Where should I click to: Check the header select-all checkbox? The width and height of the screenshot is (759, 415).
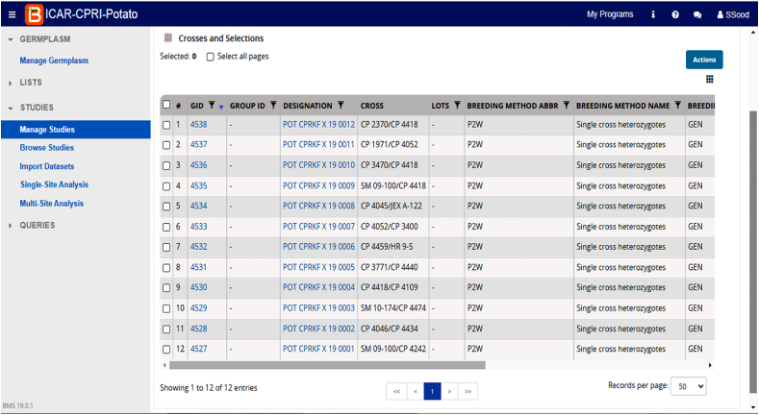click(x=166, y=105)
